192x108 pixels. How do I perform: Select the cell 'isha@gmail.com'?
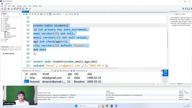(52, 78)
